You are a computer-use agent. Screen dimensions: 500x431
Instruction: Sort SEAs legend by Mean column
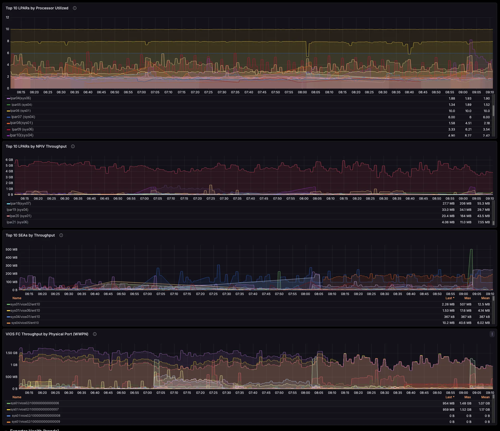coord(485,298)
